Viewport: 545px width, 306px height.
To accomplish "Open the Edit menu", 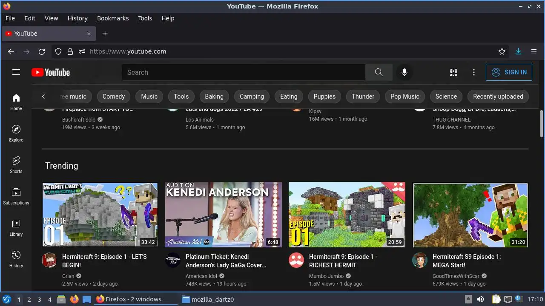I will (x=30, y=18).
